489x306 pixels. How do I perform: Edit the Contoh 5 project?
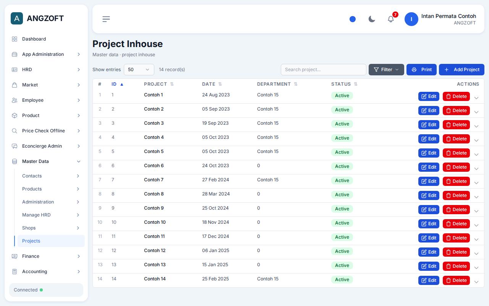click(x=429, y=153)
